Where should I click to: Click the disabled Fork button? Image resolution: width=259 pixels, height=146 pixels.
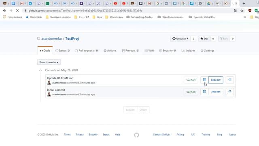click(x=224, y=39)
